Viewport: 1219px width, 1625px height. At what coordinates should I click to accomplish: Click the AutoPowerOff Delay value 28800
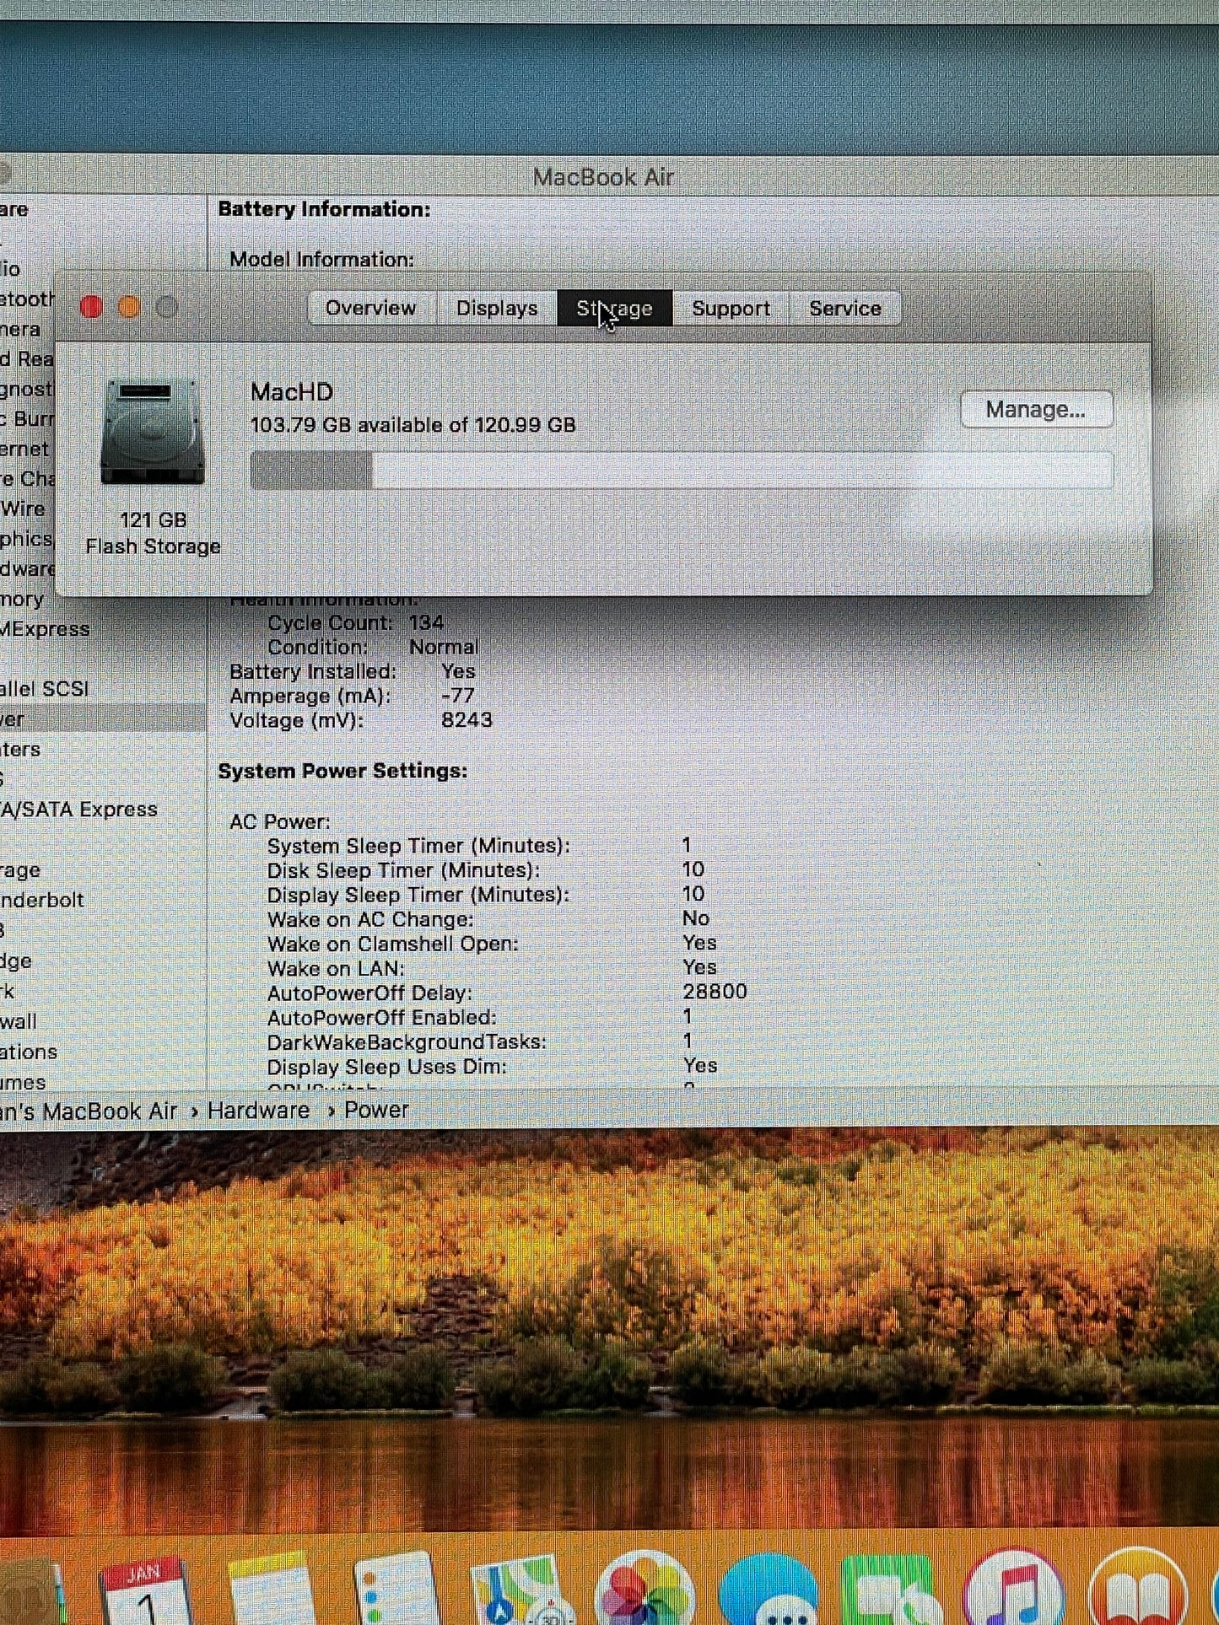coord(715,993)
